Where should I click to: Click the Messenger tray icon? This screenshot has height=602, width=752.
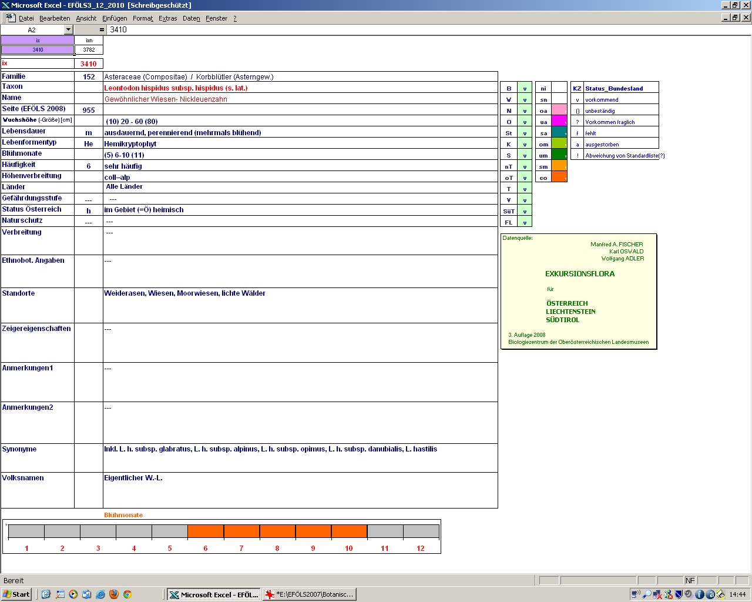tap(668, 594)
